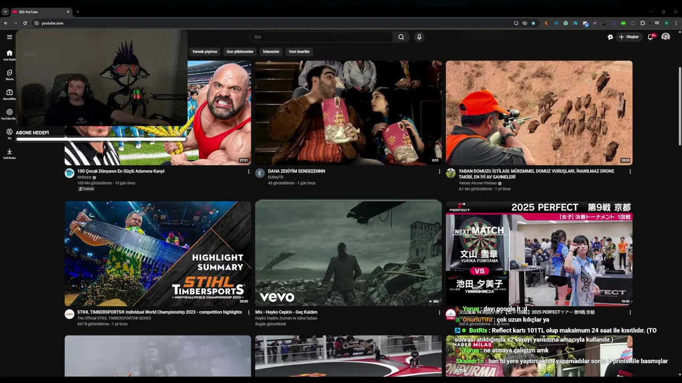Open the YouTube hamburger guide menu
The image size is (682, 383).
click(x=9, y=37)
